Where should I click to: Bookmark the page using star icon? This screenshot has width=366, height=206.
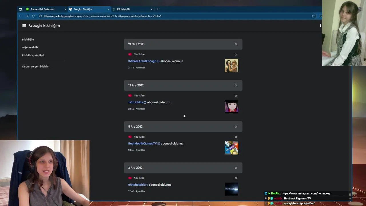(x=313, y=16)
